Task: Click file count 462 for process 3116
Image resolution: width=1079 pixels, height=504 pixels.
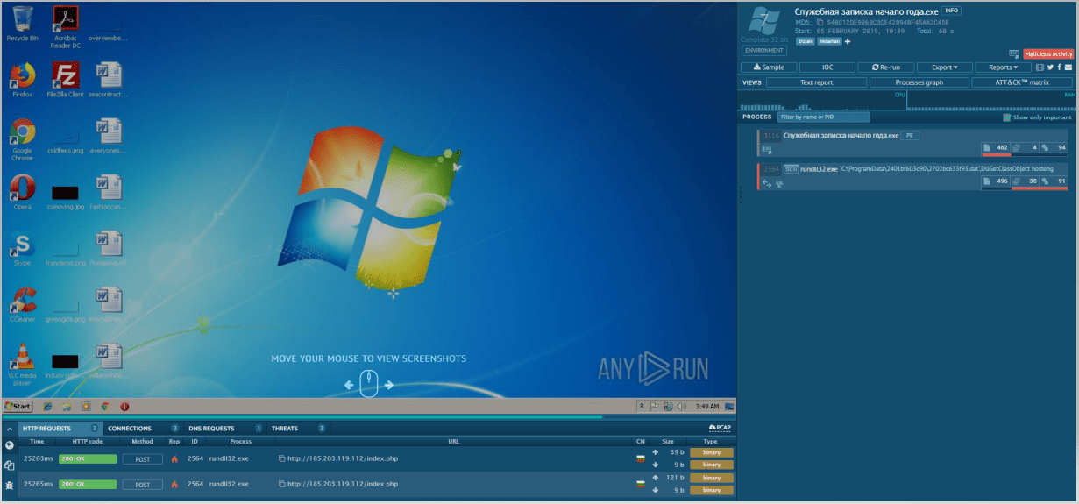Action: 997,147
